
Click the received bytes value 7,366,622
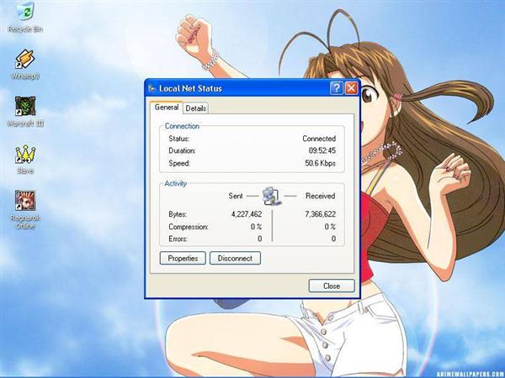(x=320, y=214)
